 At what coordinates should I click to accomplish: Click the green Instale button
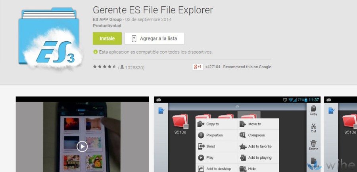tap(107, 38)
